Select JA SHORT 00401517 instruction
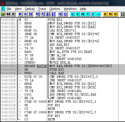 click(x=65, y=38)
